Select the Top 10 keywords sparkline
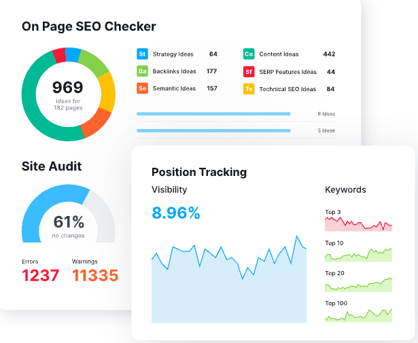The width and height of the screenshot is (418, 343). [x=358, y=255]
